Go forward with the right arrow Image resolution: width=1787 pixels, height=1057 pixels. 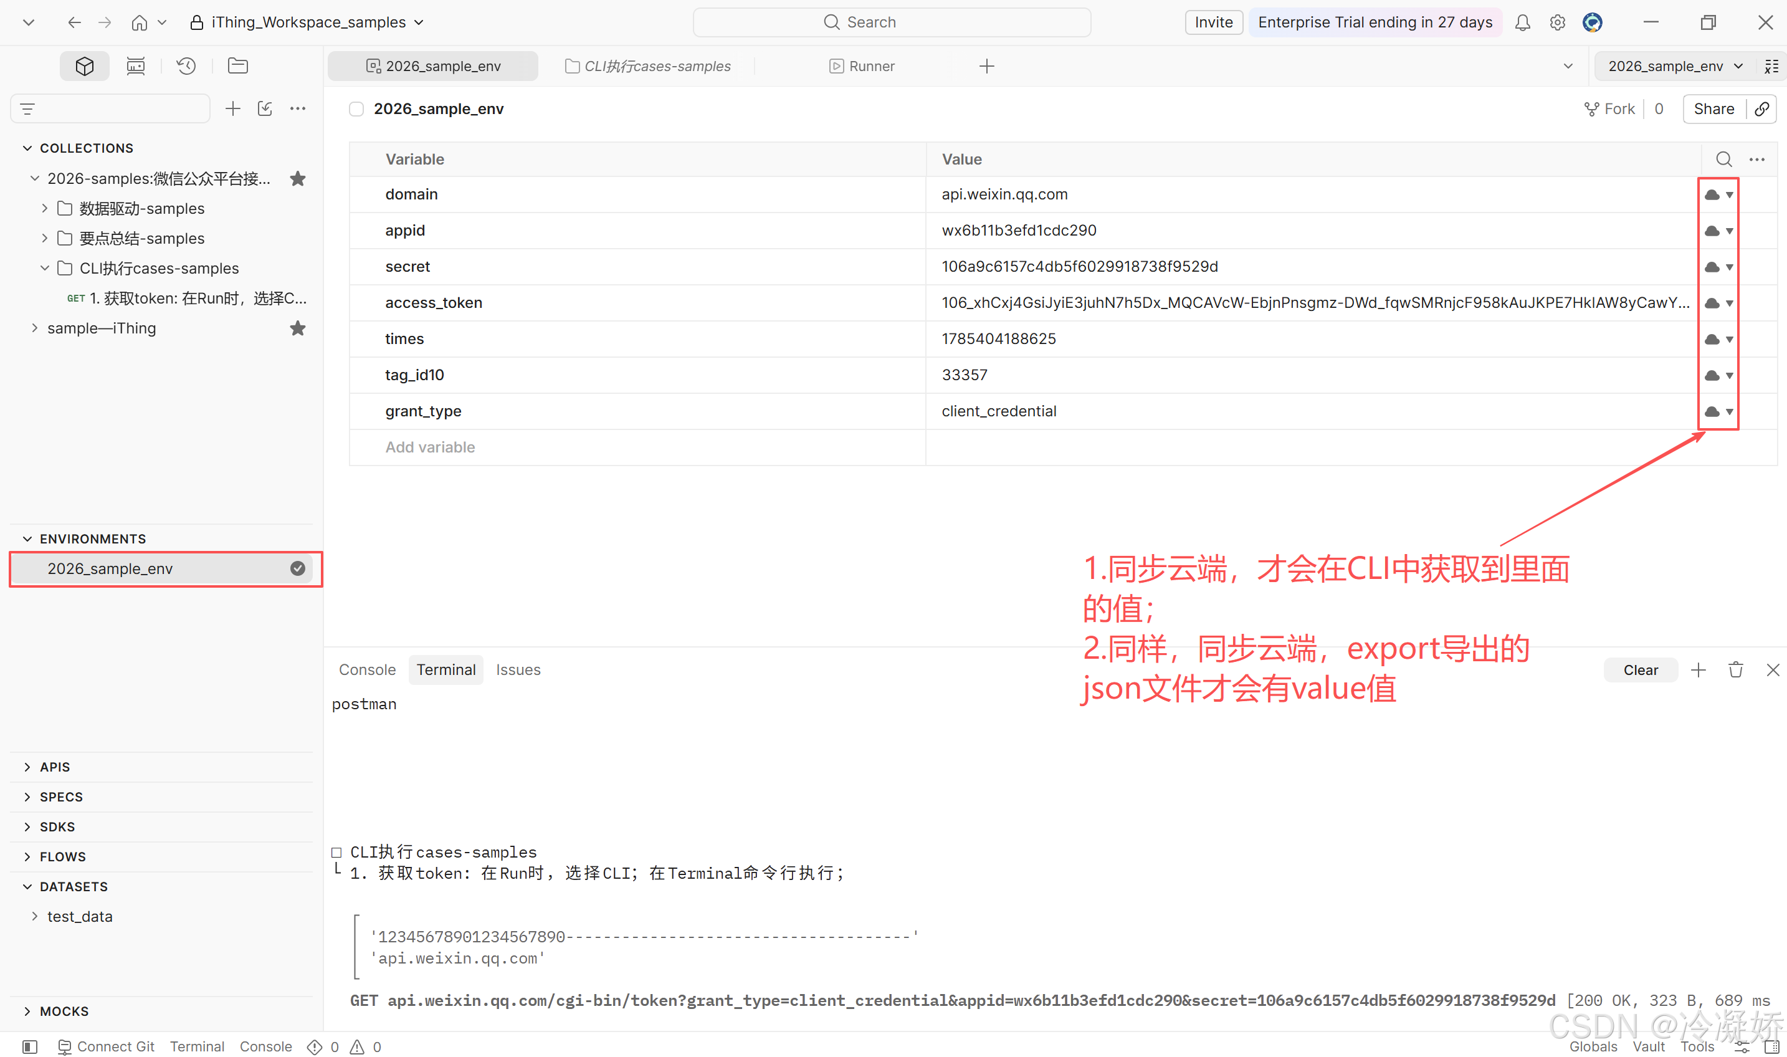[105, 23]
